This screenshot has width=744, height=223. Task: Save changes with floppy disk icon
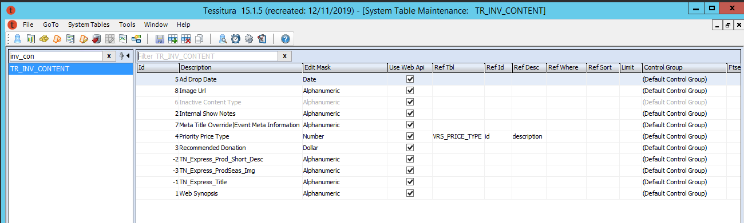tap(160, 39)
